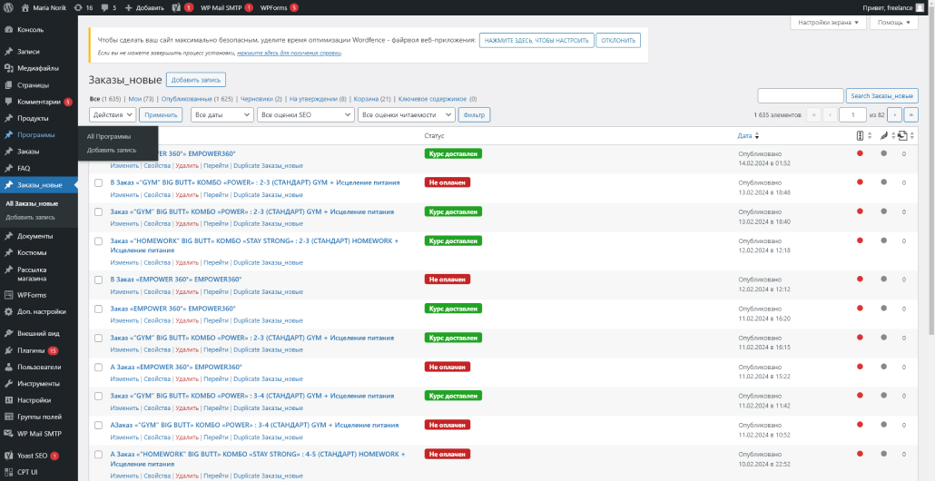This screenshot has height=481, width=935.
Task: Expand the Настройки экрана panel
Action: 829,23
